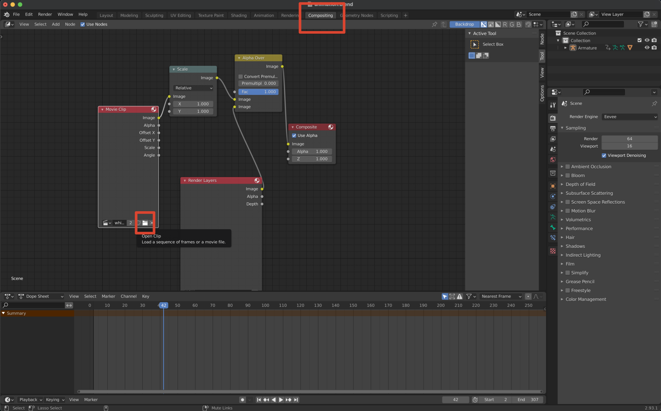661x411 pixels.
Task: Open the World Properties tab icon
Action: (x=553, y=160)
